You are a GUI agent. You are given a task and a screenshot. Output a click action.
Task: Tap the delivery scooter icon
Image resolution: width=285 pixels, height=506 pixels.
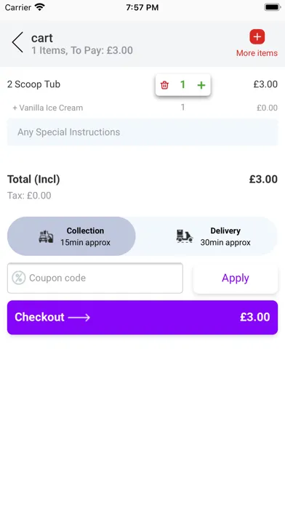(185, 236)
